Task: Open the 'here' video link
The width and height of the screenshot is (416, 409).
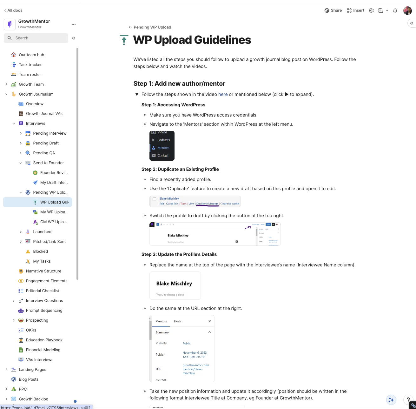Action: click(x=223, y=94)
